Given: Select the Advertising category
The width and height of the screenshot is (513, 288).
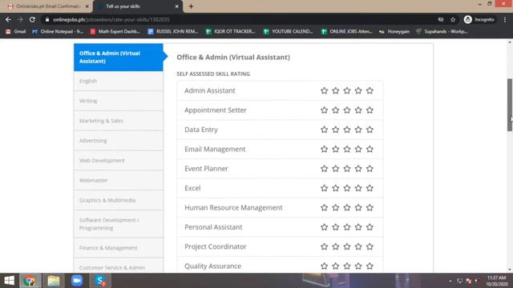Looking at the screenshot, I should (119, 141).
